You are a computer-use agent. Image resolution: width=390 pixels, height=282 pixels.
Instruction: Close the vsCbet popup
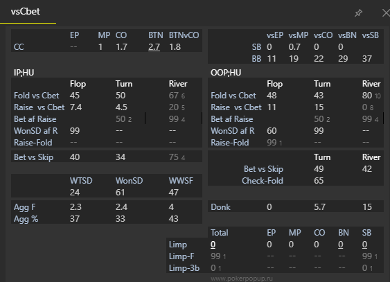tap(386, 13)
